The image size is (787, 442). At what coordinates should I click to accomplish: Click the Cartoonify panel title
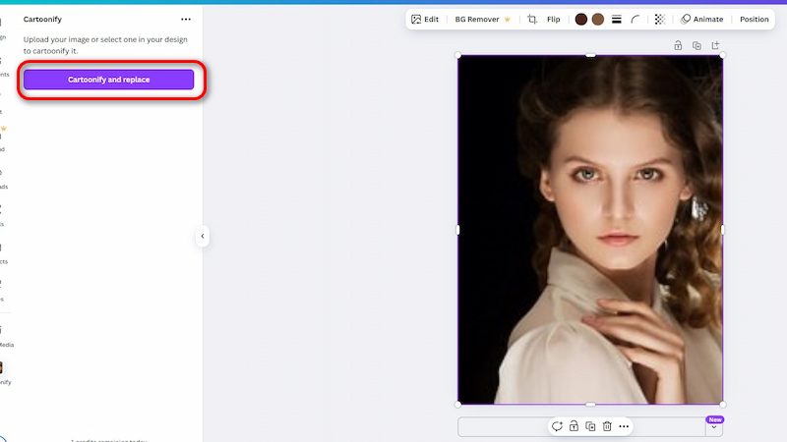coord(42,19)
